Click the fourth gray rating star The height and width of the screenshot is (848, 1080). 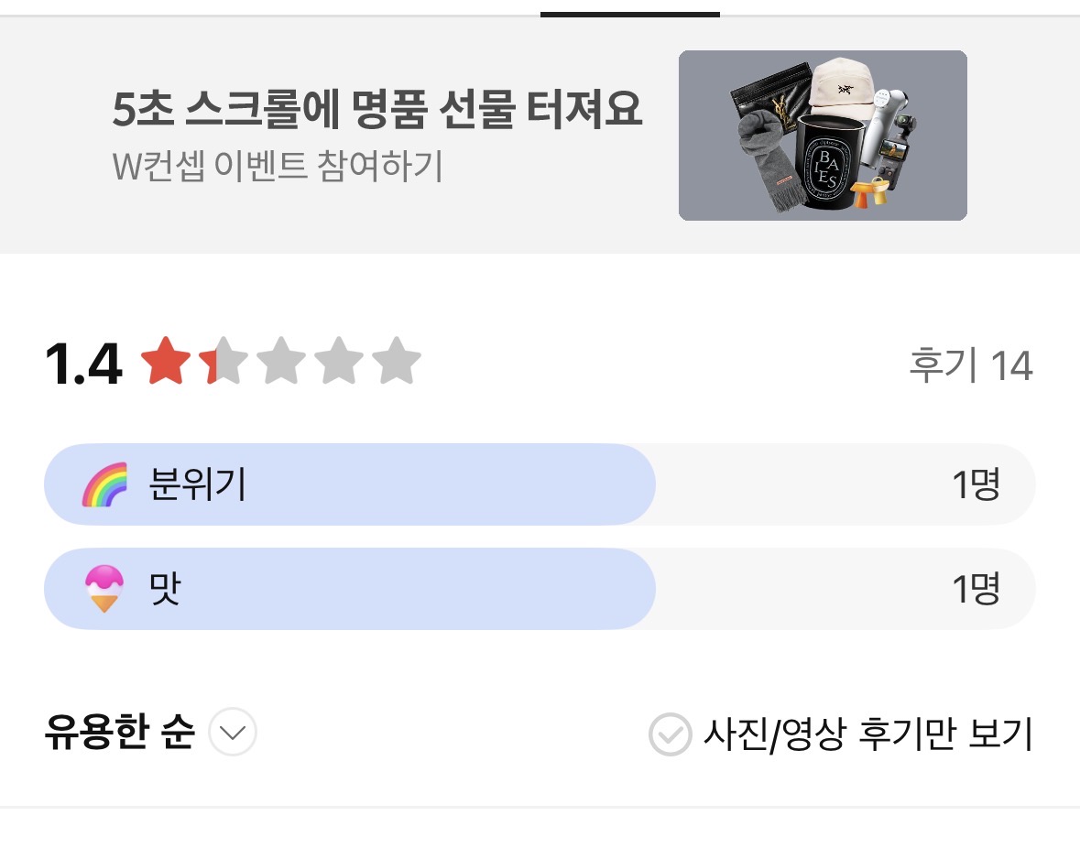[x=339, y=362]
